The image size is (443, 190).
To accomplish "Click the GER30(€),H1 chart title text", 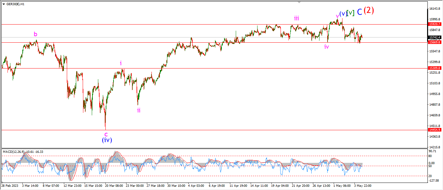I will pyautogui.click(x=15, y=4).
